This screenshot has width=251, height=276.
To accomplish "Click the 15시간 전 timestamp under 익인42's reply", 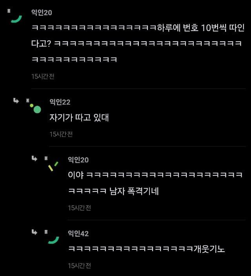I will [x=79, y=266].
